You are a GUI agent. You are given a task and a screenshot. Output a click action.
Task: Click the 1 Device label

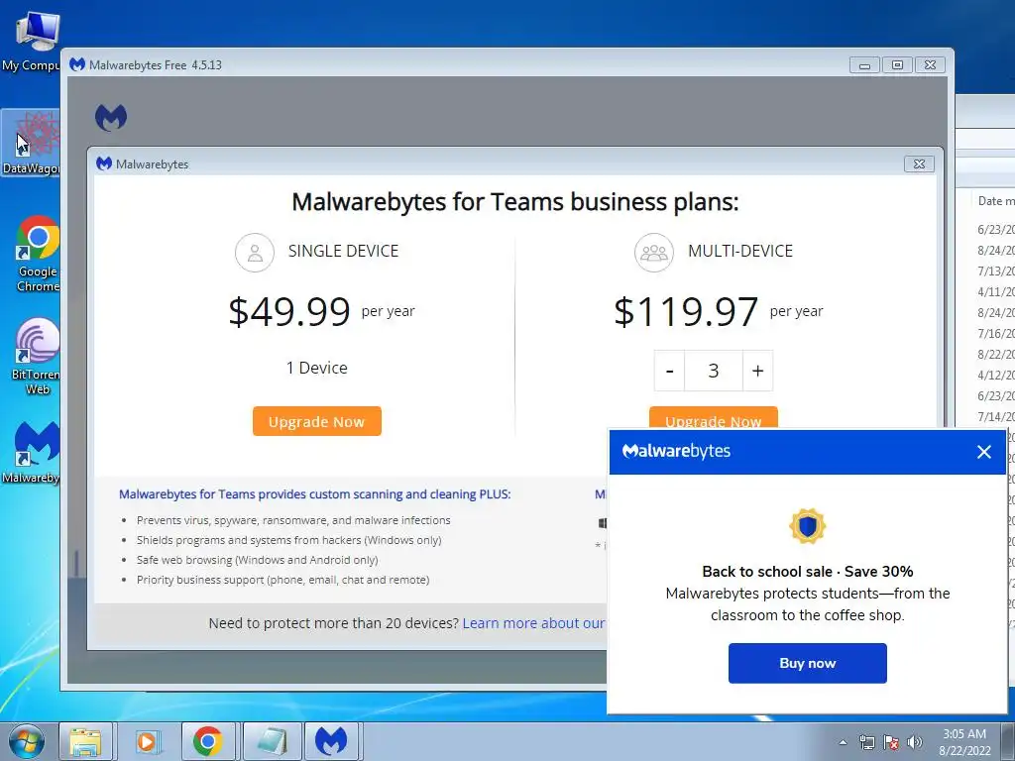316,368
